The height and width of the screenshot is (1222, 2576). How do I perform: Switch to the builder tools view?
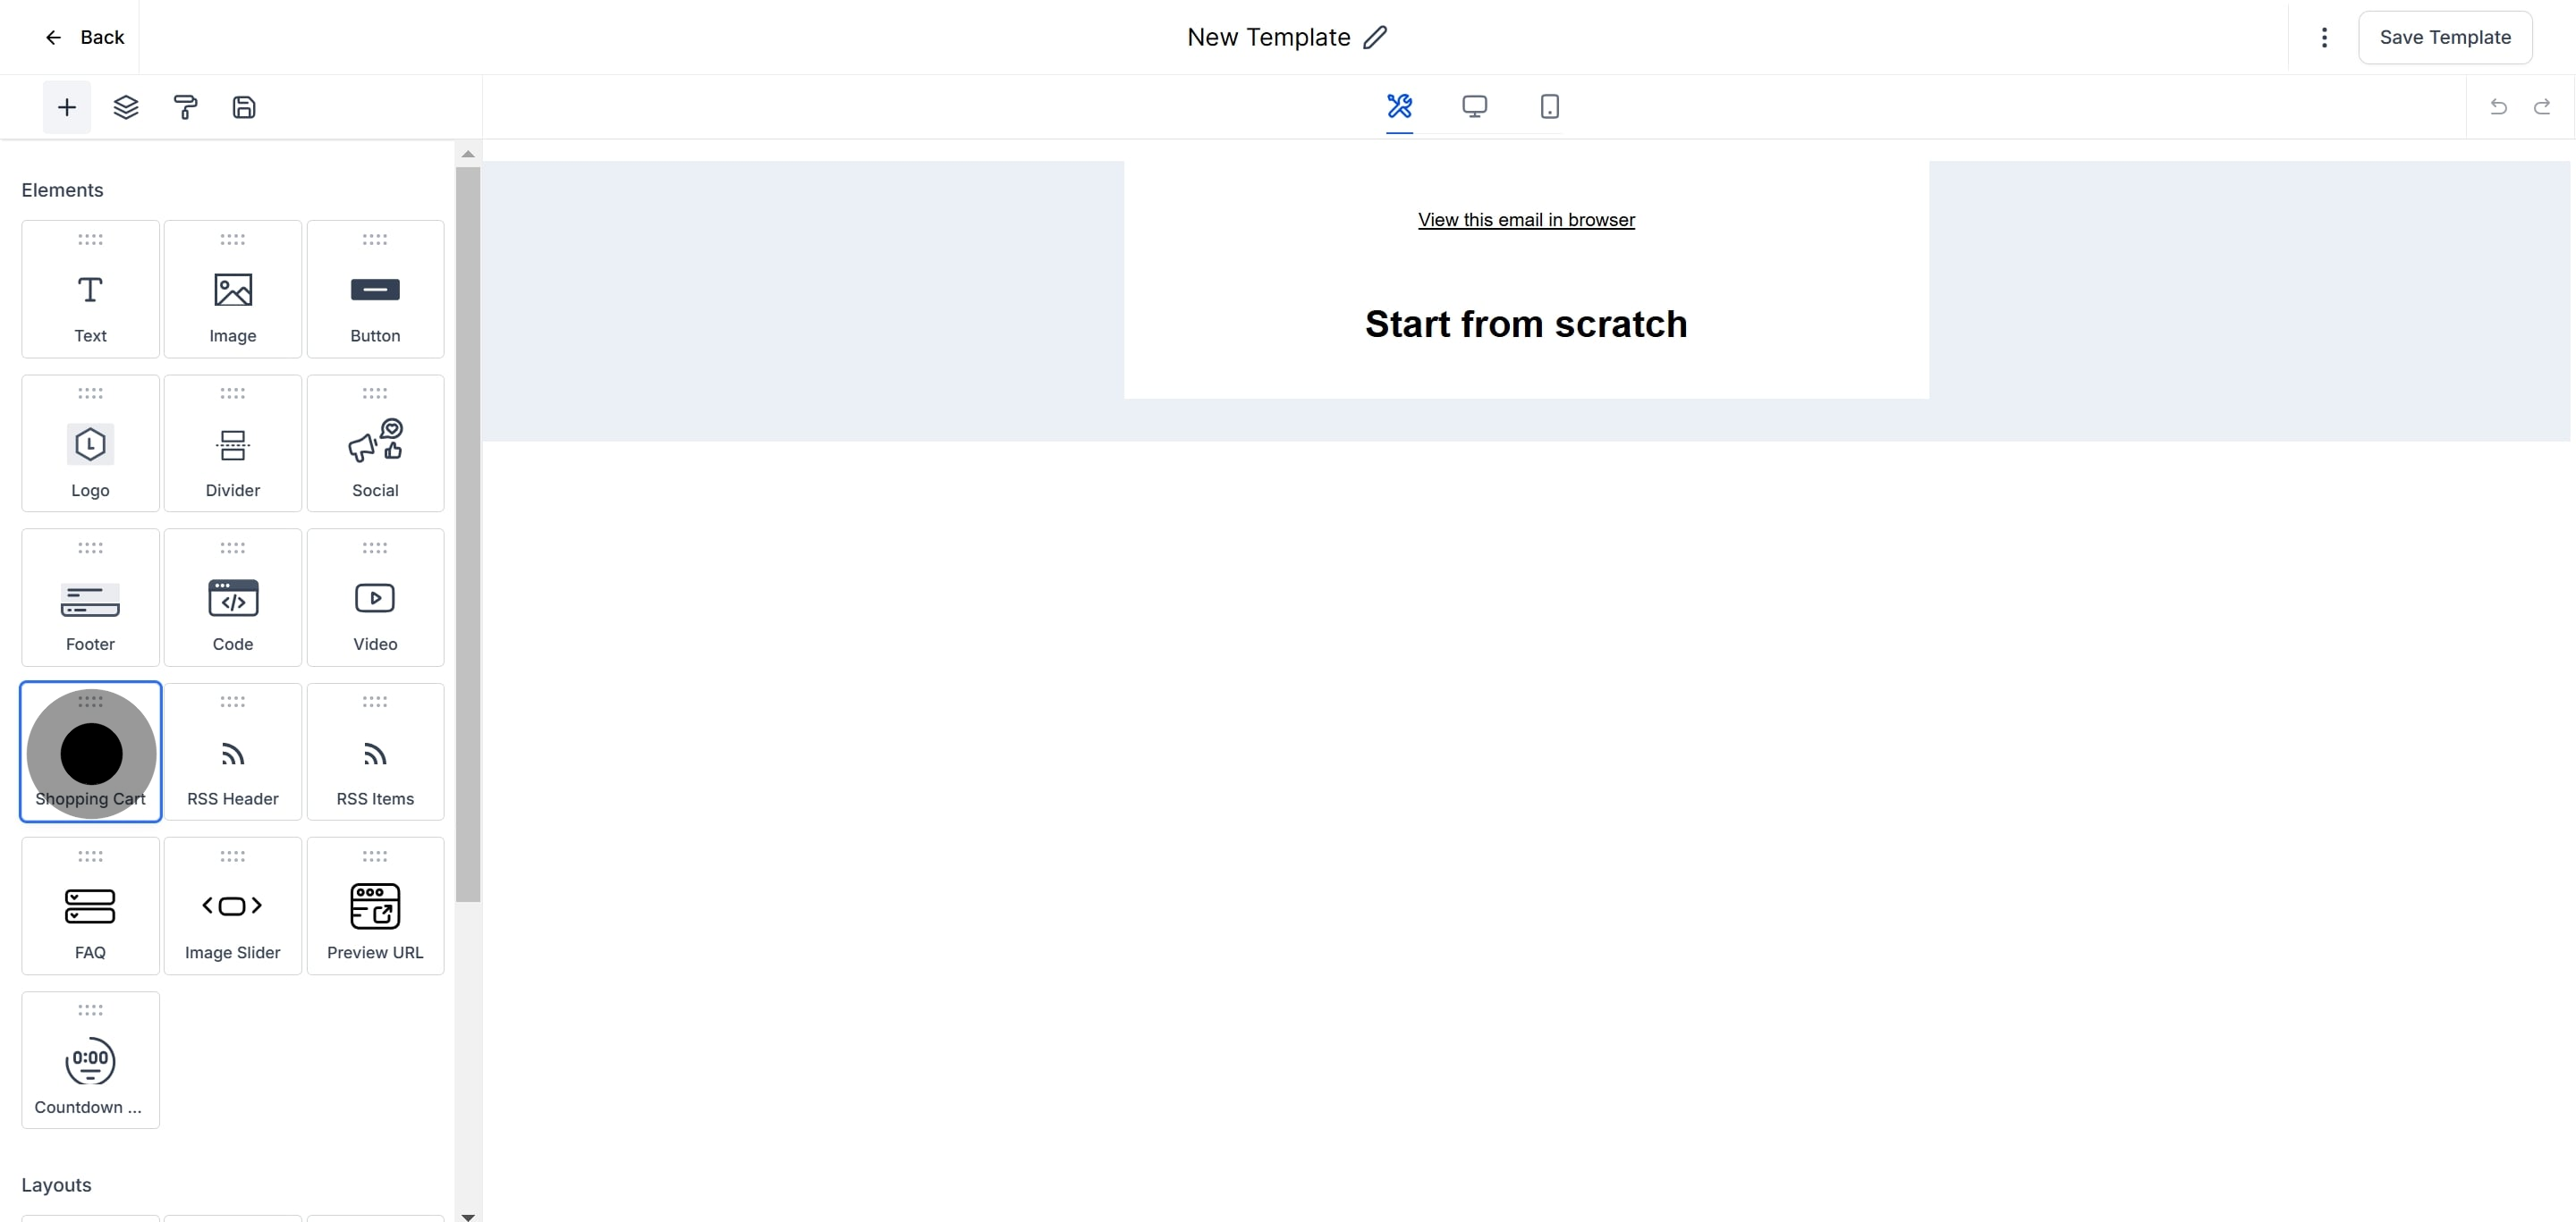1399,105
